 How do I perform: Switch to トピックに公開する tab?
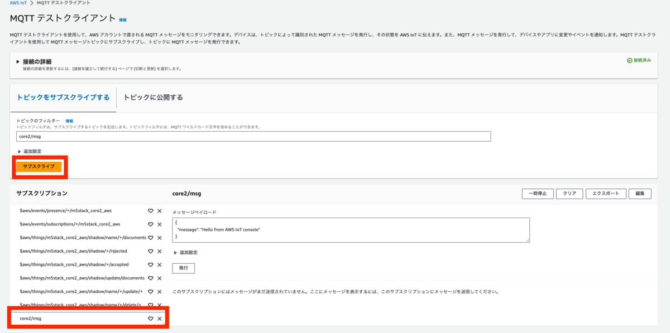point(154,97)
